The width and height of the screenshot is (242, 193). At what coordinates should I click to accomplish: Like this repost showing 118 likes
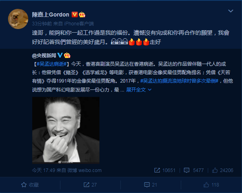coord(211,185)
